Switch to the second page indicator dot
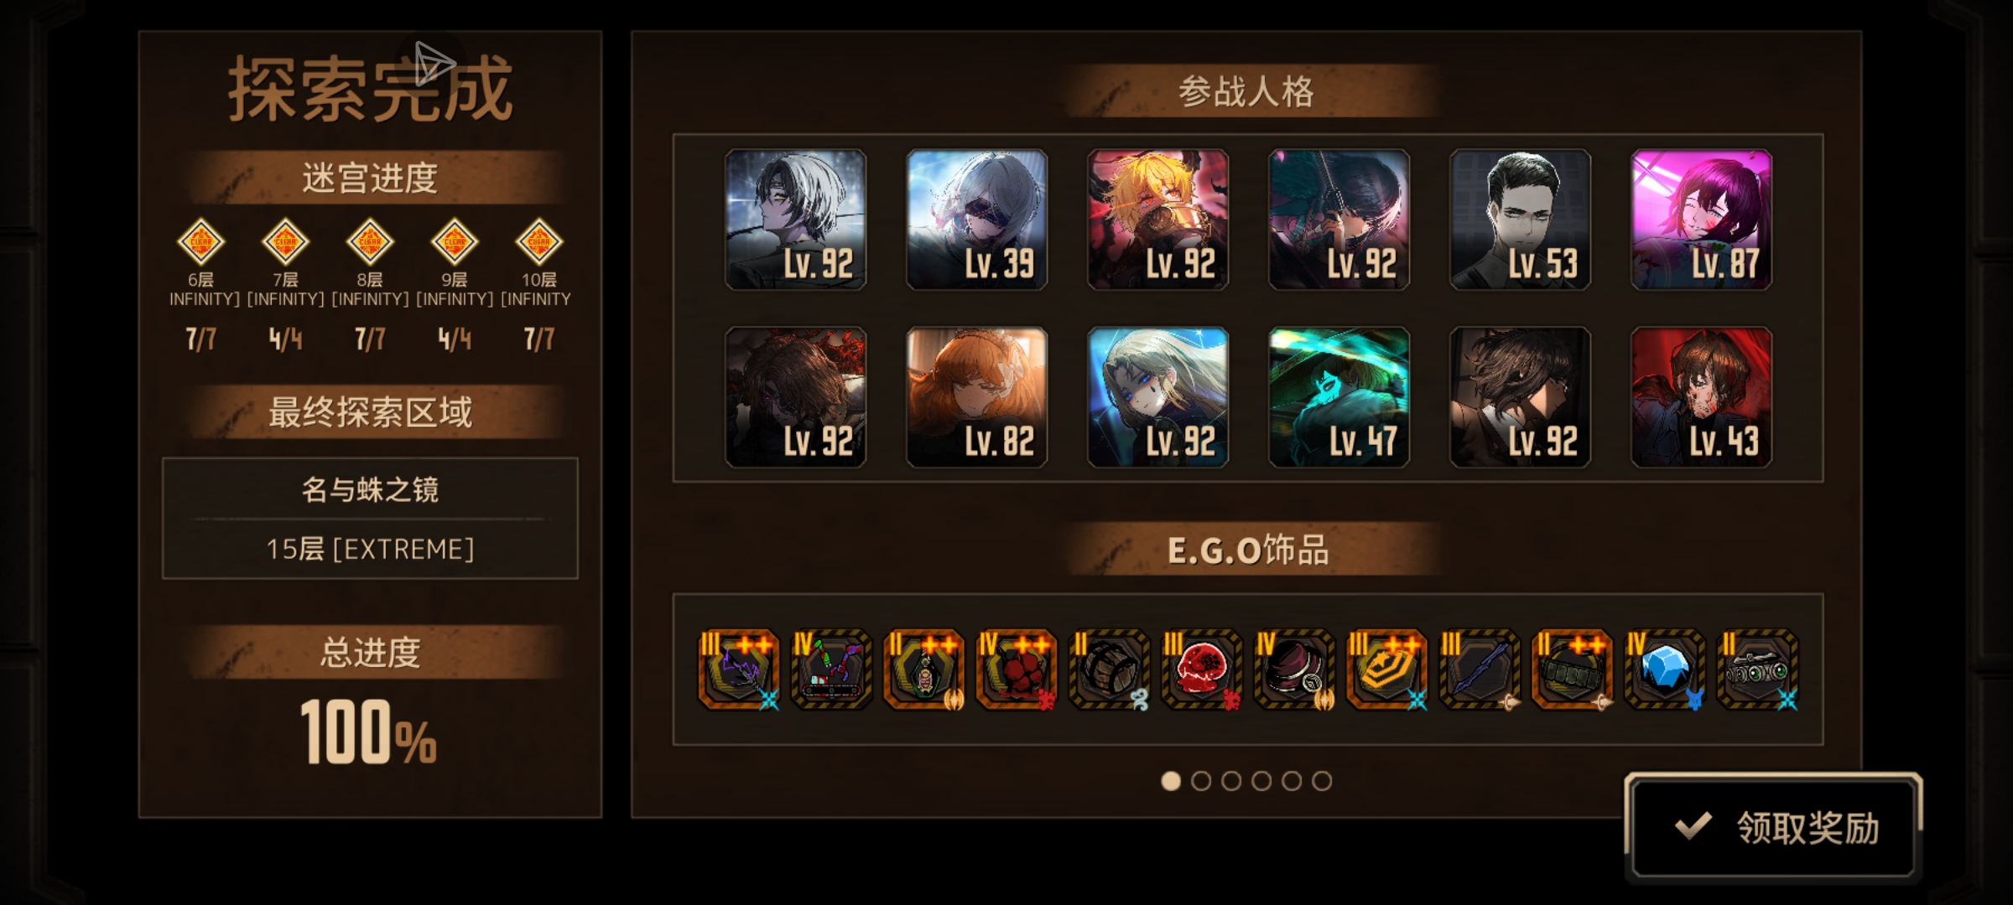Screen dimensions: 2013x905 coord(1201,781)
